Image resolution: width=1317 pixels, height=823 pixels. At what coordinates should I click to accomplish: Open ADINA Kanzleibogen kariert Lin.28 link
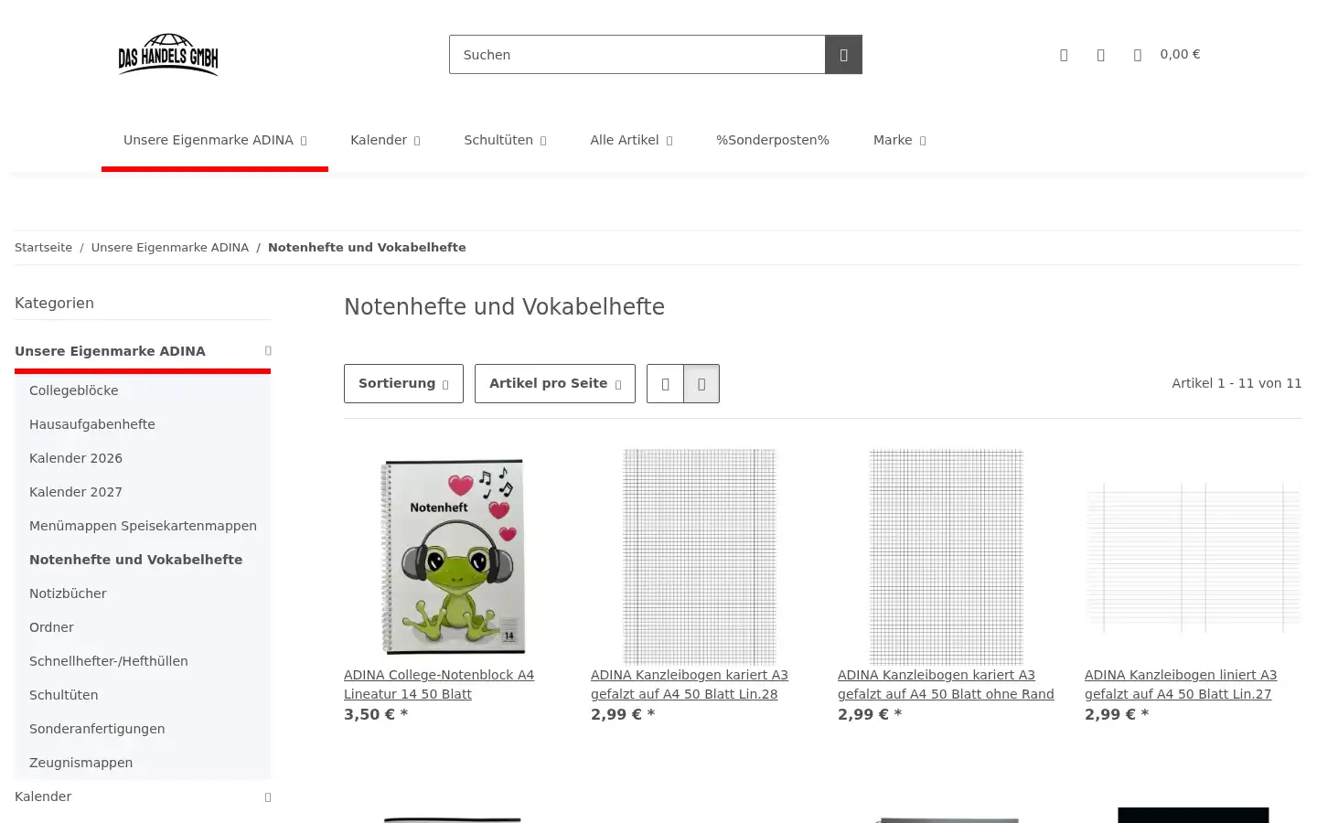690,685
